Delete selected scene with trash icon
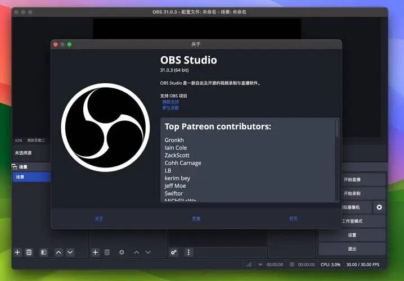The width and height of the screenshot is (404, 281). [29, 252]
